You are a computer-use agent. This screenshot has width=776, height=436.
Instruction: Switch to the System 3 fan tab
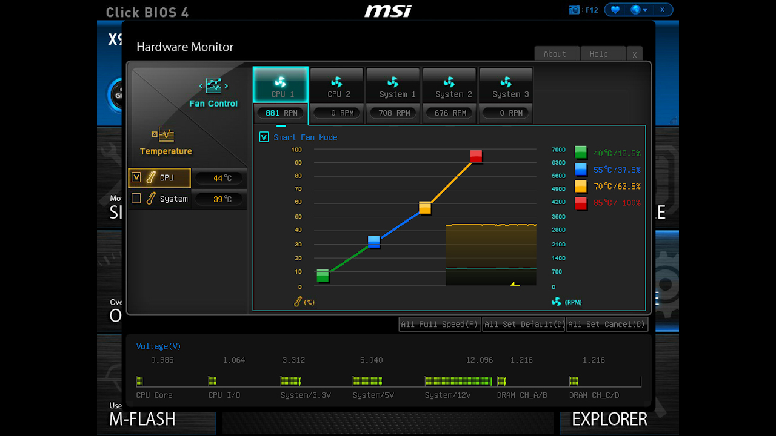tap(506, 85)
